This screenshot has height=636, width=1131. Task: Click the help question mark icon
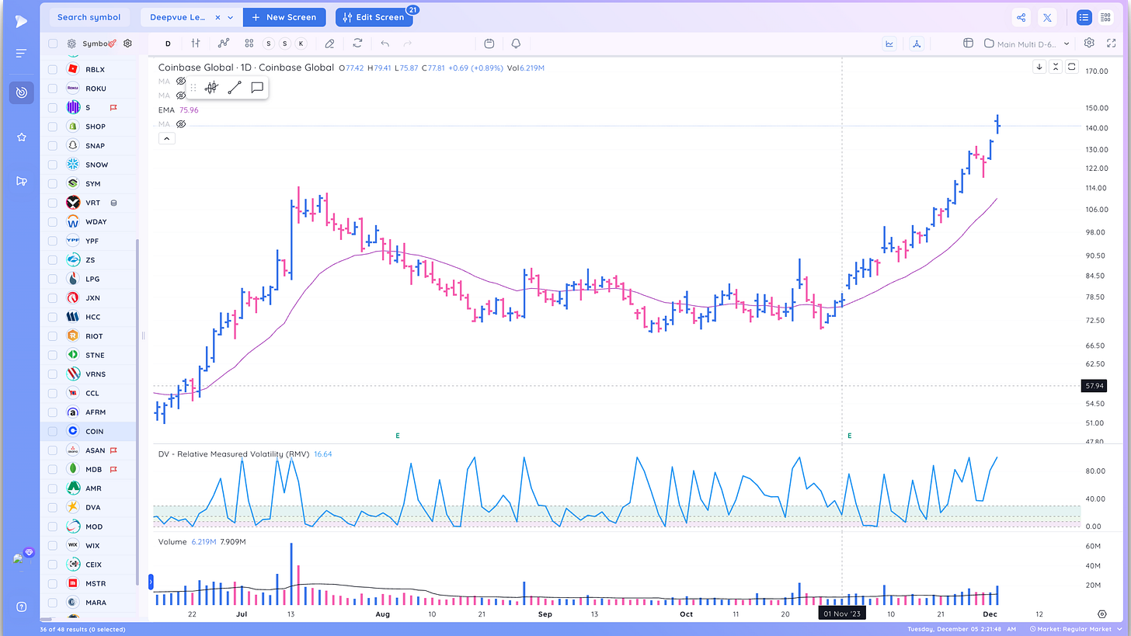21,606
